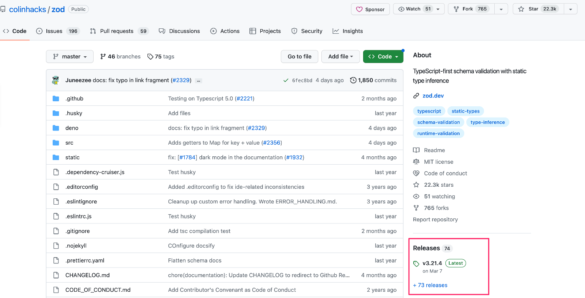
Task: Open the green Code dropdown button
Action: click(383, 57)
